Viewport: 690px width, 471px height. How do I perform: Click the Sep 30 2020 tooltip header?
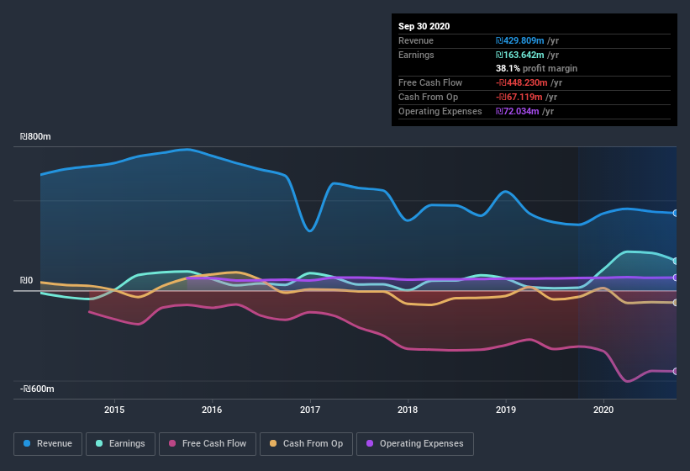click(x=424, y=26)
